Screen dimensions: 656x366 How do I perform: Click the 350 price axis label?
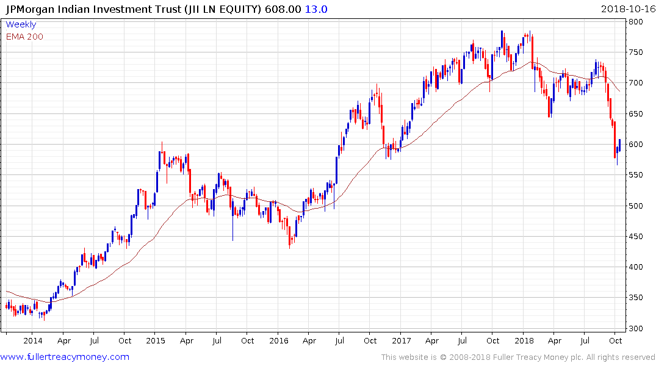pos(636,298)
